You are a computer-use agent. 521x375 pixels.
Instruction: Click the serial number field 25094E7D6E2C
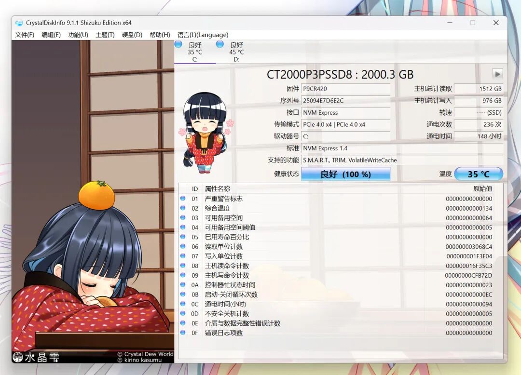pos(345,101)
